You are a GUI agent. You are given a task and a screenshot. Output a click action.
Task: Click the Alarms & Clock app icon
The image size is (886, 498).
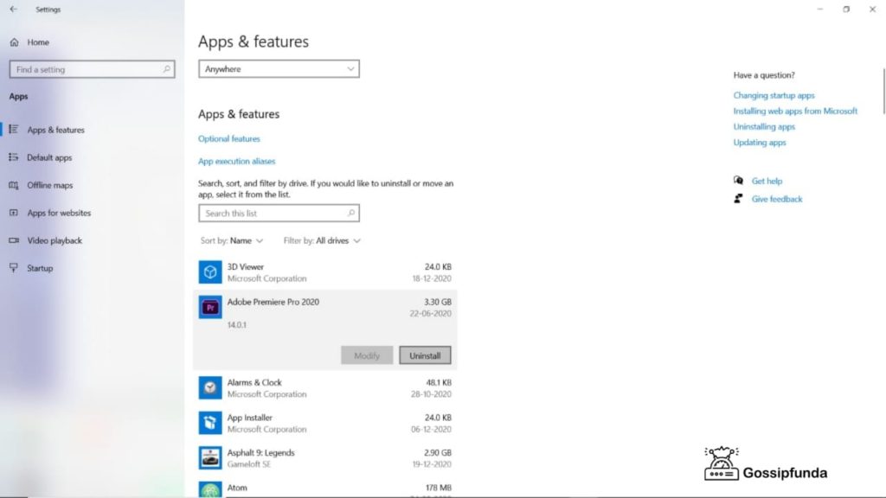[210, 388]
